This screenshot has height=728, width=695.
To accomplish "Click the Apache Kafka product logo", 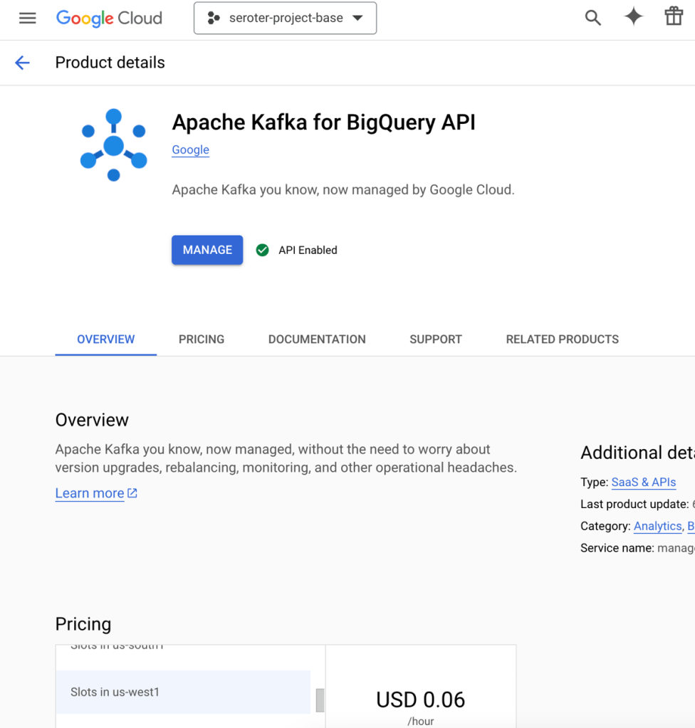I will tap(113, 145).
